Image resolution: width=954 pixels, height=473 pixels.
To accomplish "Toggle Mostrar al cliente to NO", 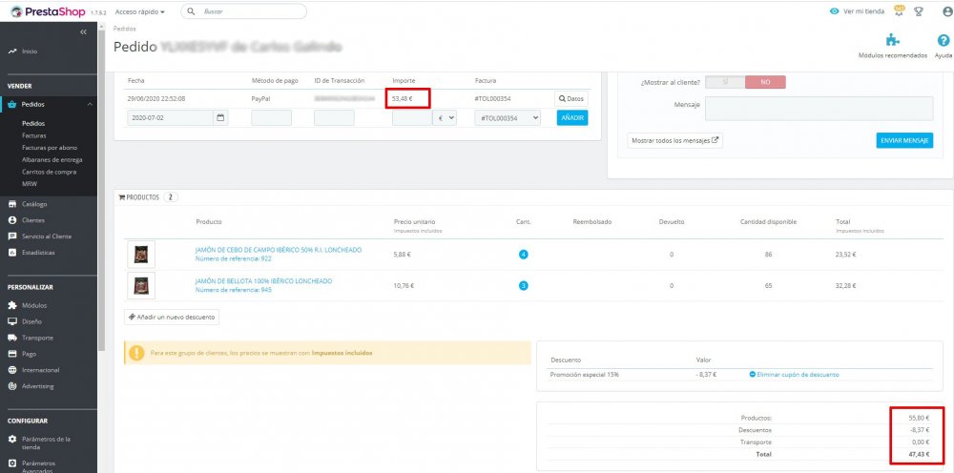I will [x=765, y=82].
